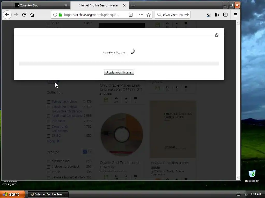Check Community Collections filter
Screen dimensions: 265x198
pyautogui.click(x=48, y=127)
